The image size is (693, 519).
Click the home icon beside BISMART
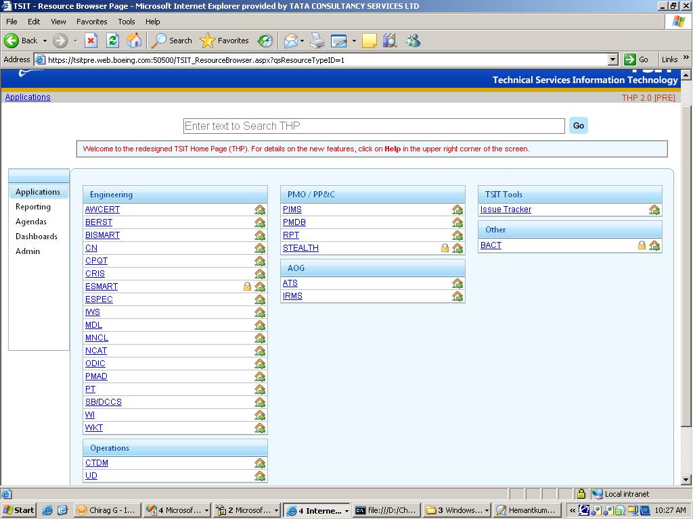point(260,235)
